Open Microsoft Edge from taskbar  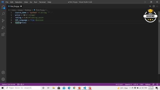point(69,88)
